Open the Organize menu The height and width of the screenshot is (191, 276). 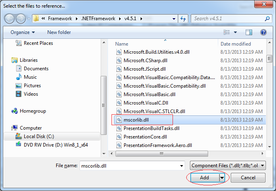[x=23, y=32]
